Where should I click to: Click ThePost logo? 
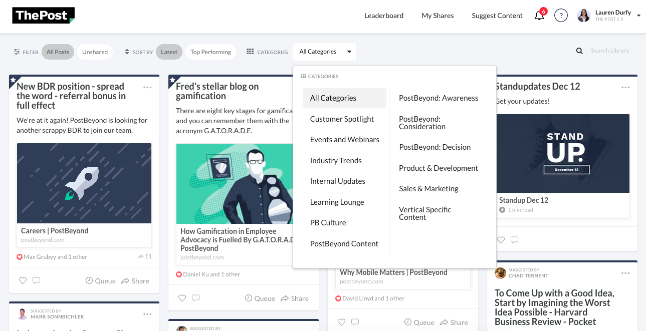[44, 16]
